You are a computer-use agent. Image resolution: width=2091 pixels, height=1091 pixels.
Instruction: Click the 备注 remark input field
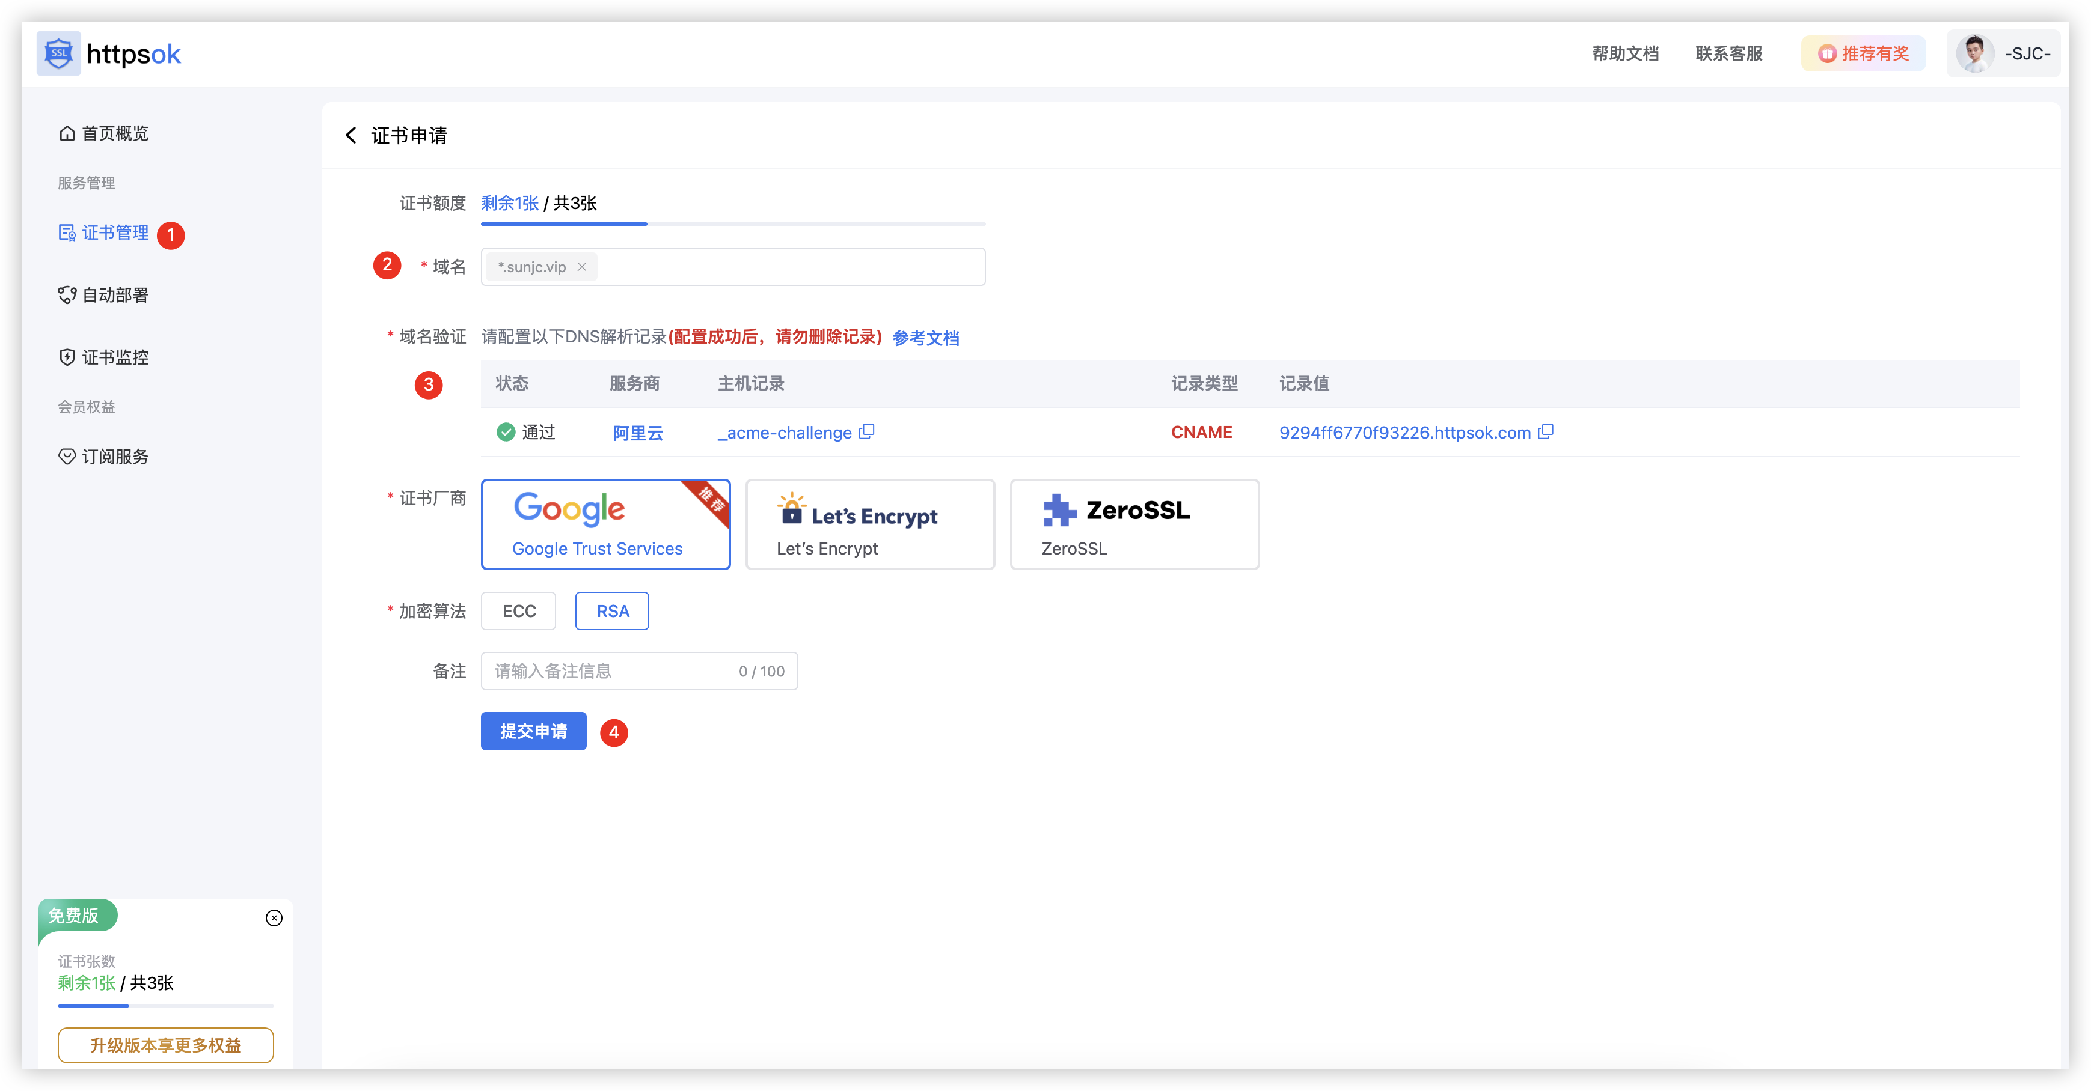point(640,671)
